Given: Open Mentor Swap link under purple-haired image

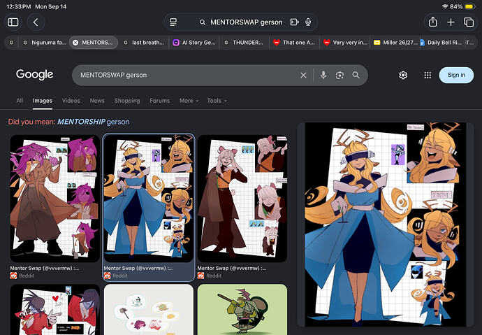Looking at the screenshot, I should tap(45, 269).
